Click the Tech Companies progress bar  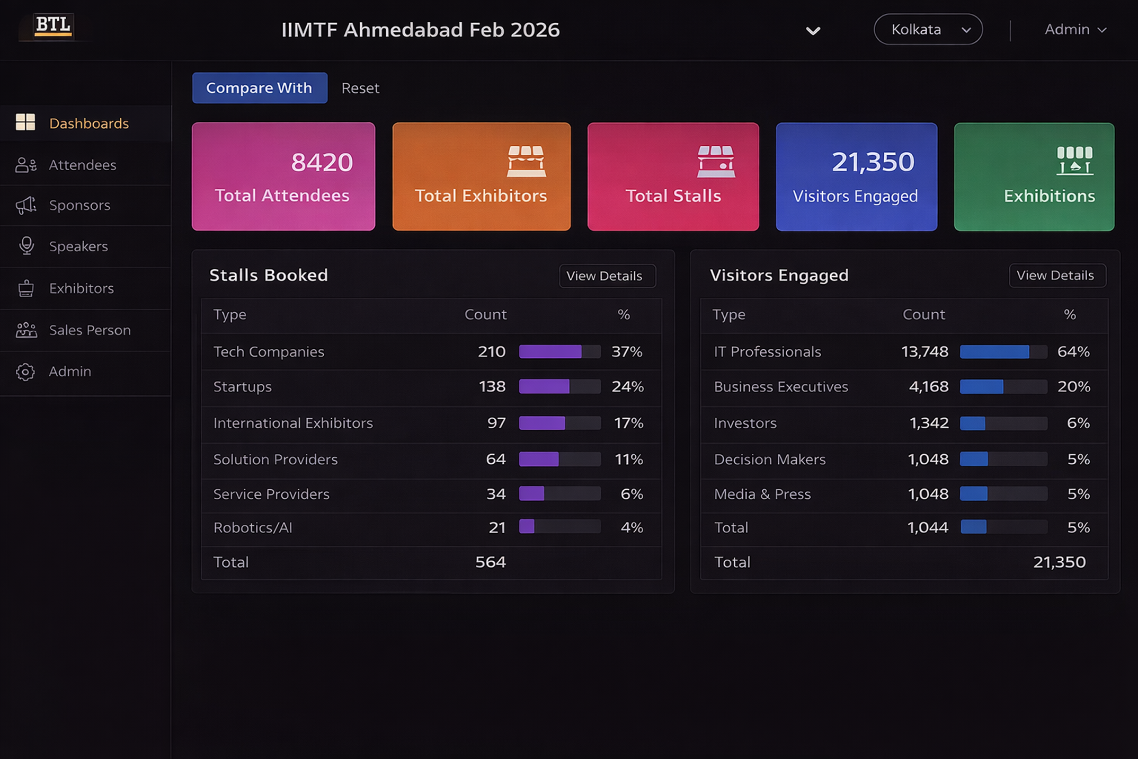pyautogui.click(x=559, y=351)
